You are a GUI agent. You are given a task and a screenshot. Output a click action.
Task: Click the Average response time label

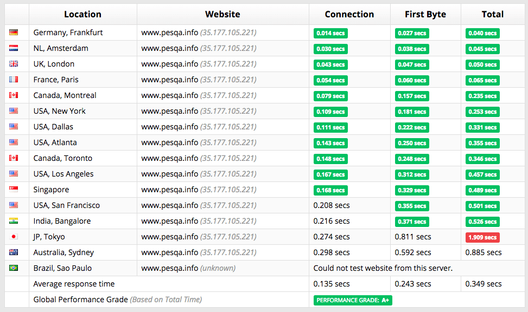pos(74,284)
